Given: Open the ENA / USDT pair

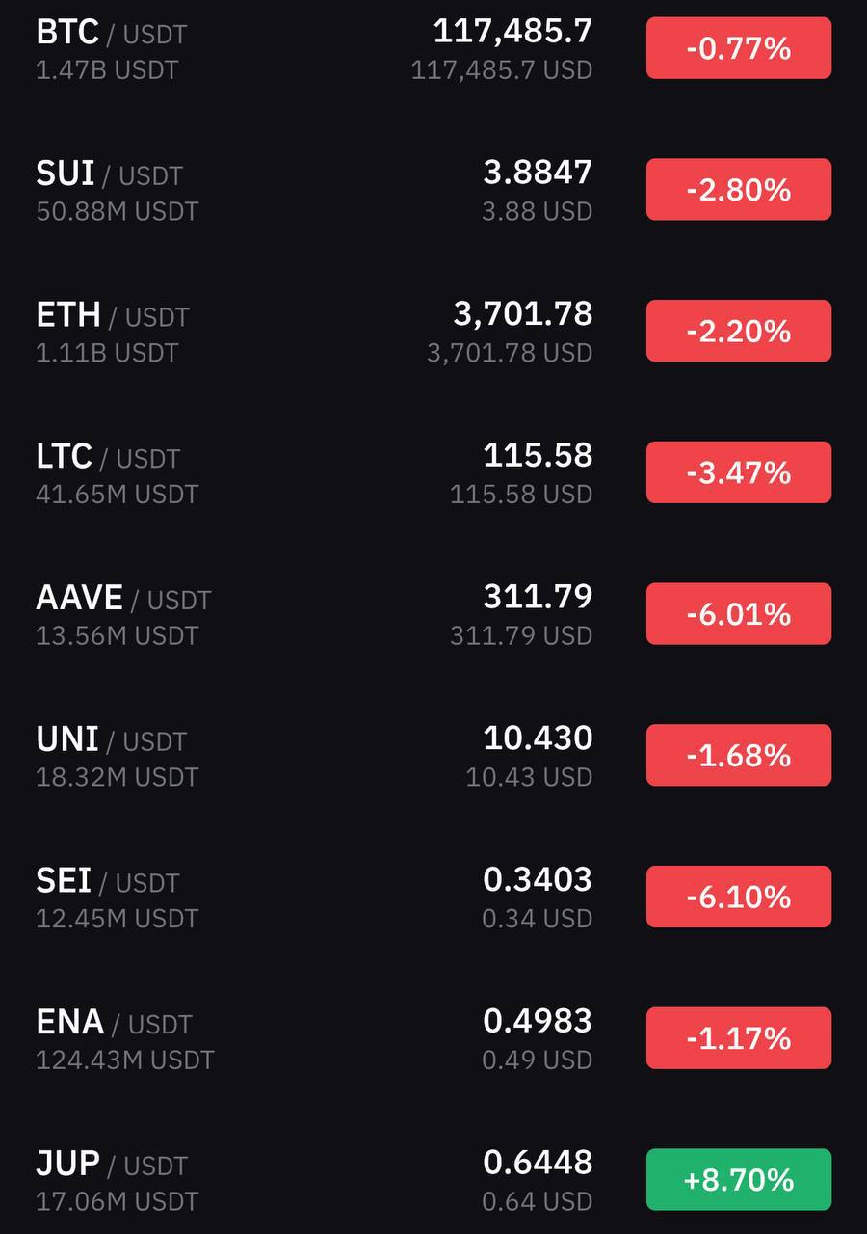Looking at the screenshot, I should click(x=433, y=1038).
